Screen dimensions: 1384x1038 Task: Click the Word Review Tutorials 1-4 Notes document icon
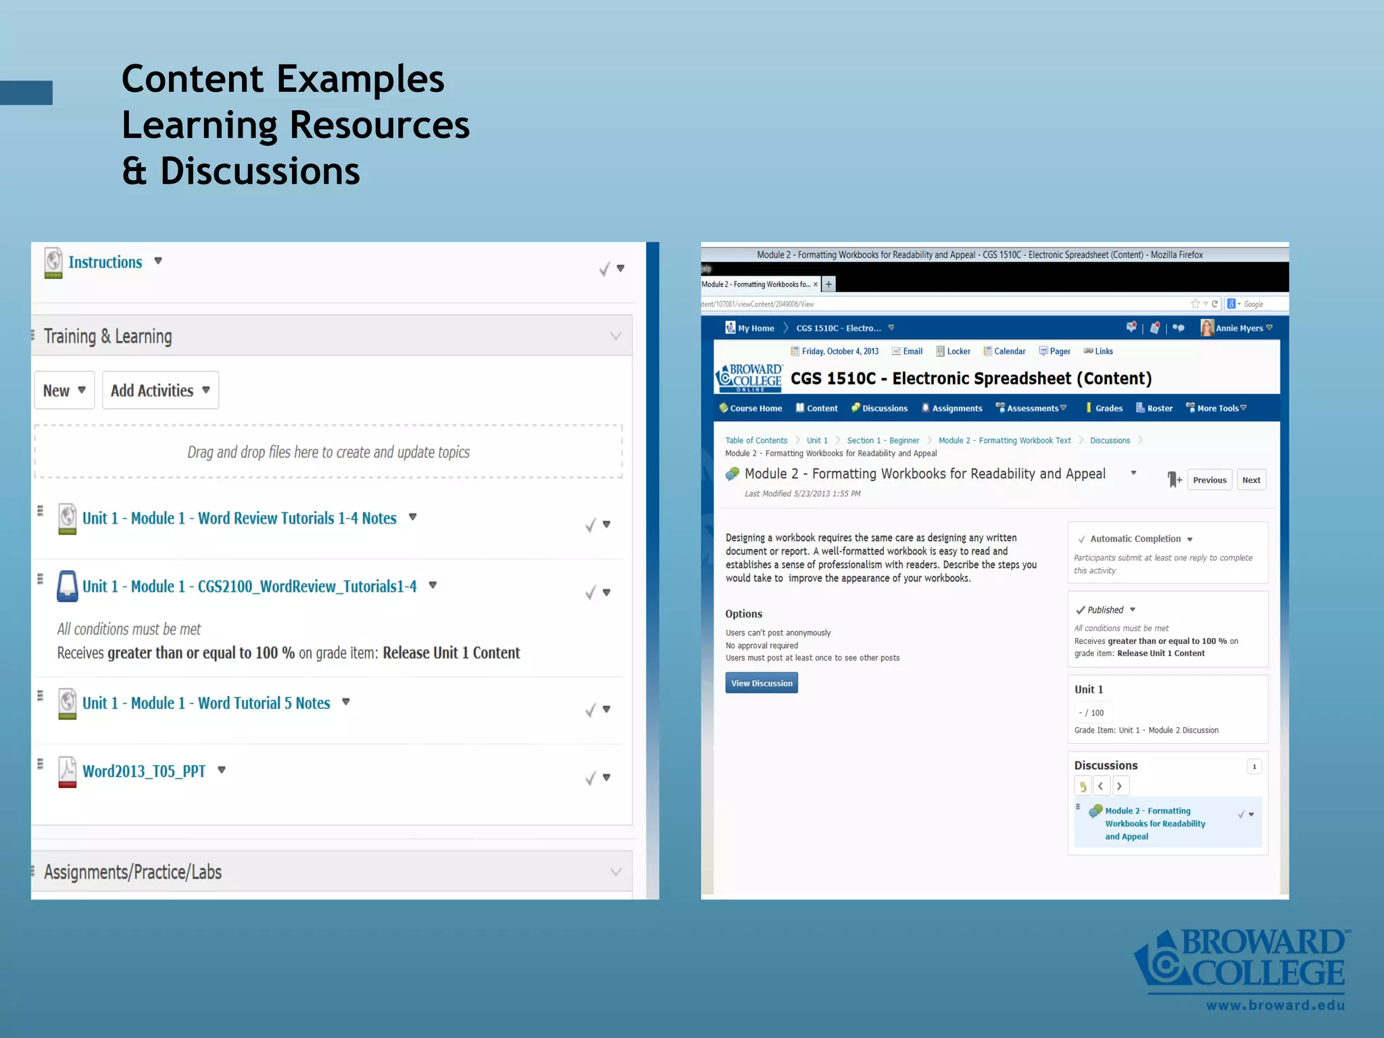click(67, 519)
